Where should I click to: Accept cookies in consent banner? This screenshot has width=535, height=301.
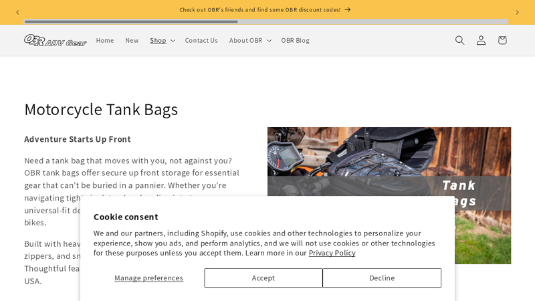pyautogui.click(x=263, y=278)
